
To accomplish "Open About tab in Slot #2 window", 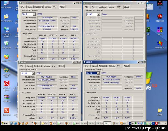I will (x=127, y=7).
